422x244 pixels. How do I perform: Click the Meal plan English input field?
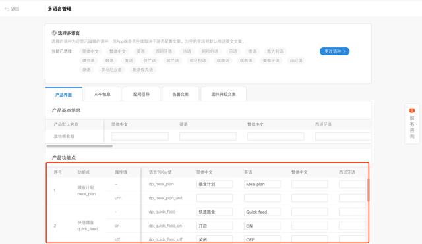(x=262, y=184)
